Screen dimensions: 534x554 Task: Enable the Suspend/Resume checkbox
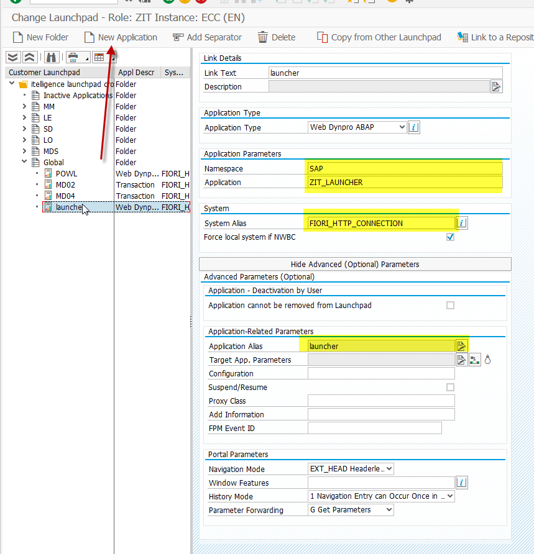click(x=450, y=388)
